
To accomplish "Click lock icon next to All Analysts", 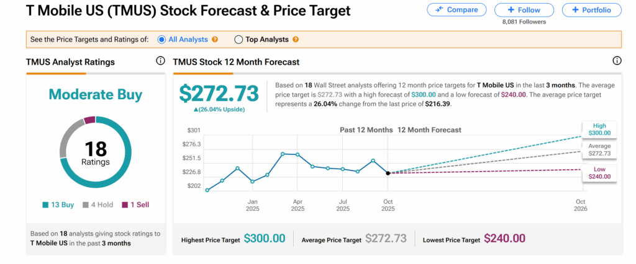I will (215, 40).
